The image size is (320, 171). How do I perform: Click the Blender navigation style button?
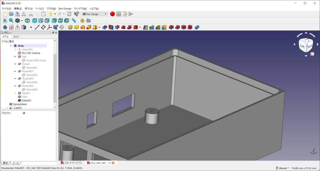(x=282, y=168)
